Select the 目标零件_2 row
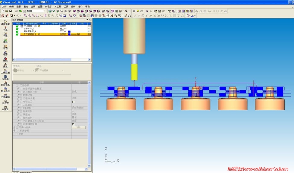294x173 pixels. click(52, 29)
